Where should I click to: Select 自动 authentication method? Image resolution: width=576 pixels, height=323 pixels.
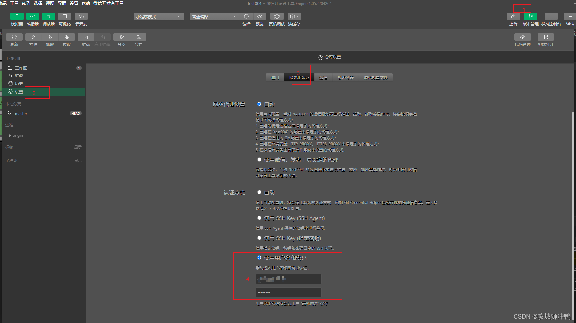259,192
